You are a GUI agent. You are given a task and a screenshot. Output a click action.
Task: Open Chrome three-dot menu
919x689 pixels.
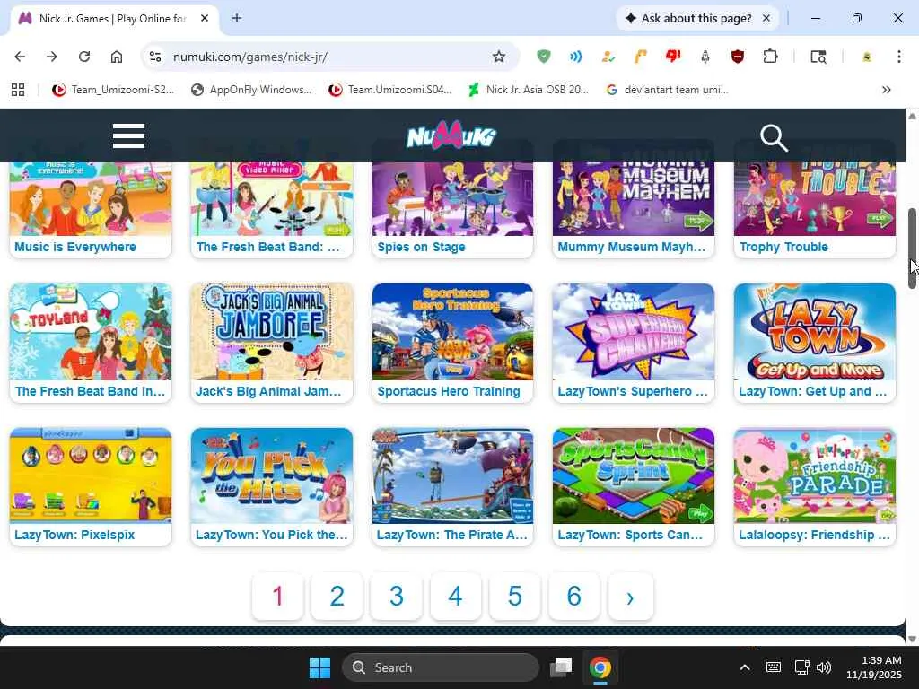[899, 57]
